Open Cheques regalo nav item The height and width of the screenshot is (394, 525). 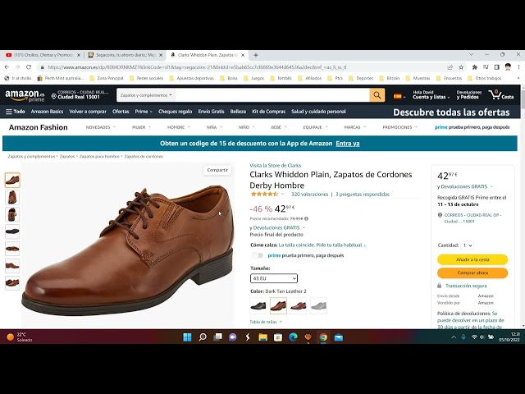[x=175, y=112]
